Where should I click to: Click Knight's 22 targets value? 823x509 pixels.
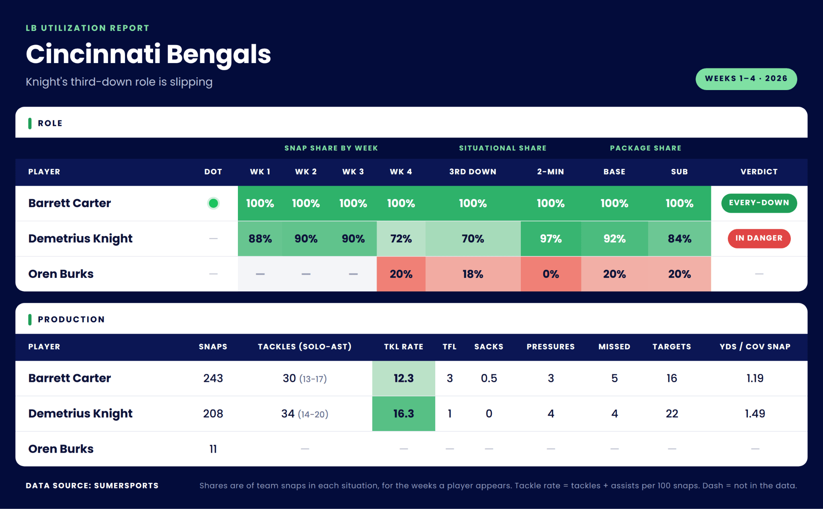[672, 414]
